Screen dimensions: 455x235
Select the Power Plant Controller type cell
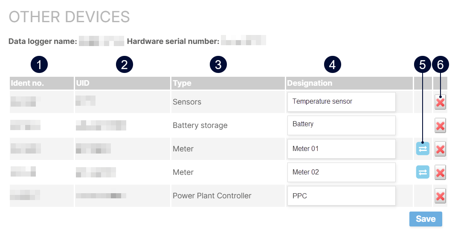click(212, 196)
